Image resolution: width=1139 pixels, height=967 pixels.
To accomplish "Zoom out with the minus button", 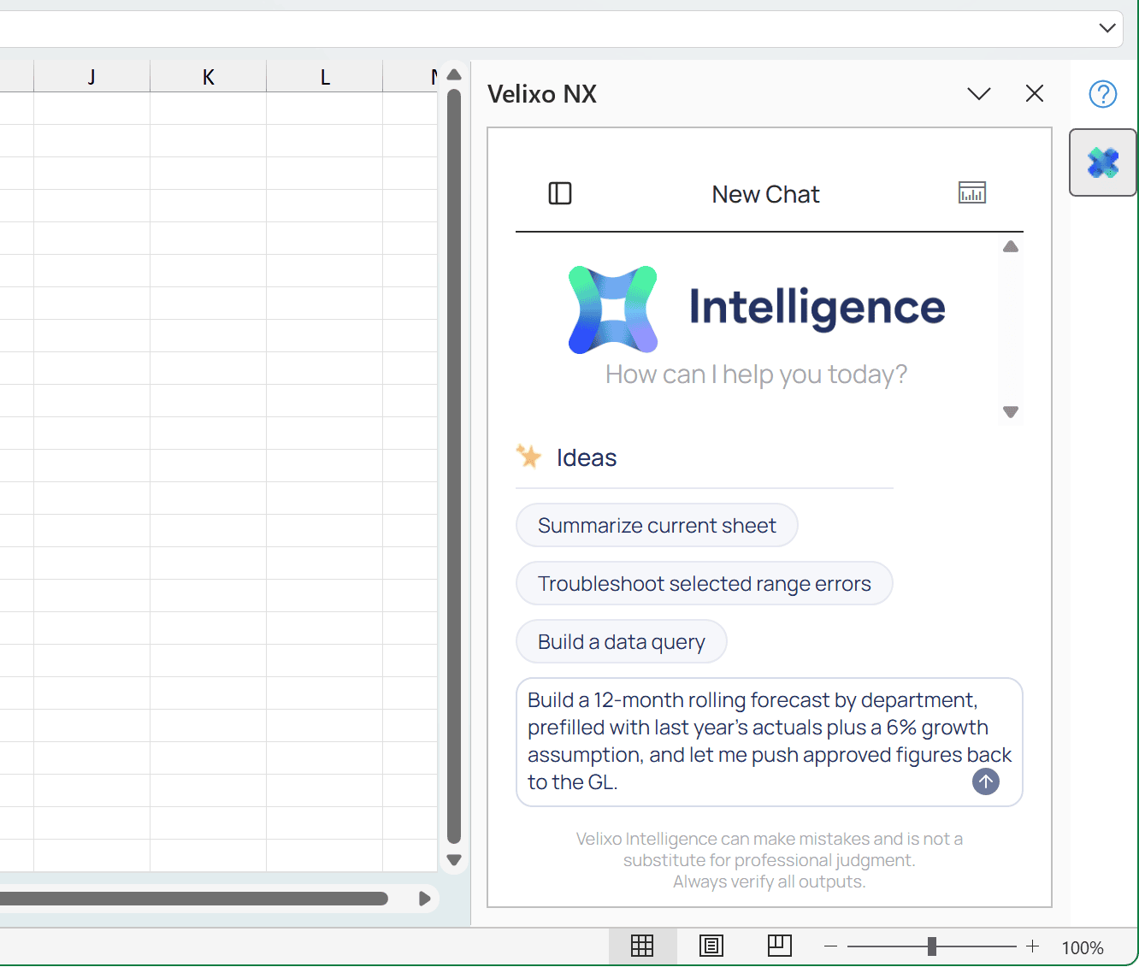I will [830, 946].
